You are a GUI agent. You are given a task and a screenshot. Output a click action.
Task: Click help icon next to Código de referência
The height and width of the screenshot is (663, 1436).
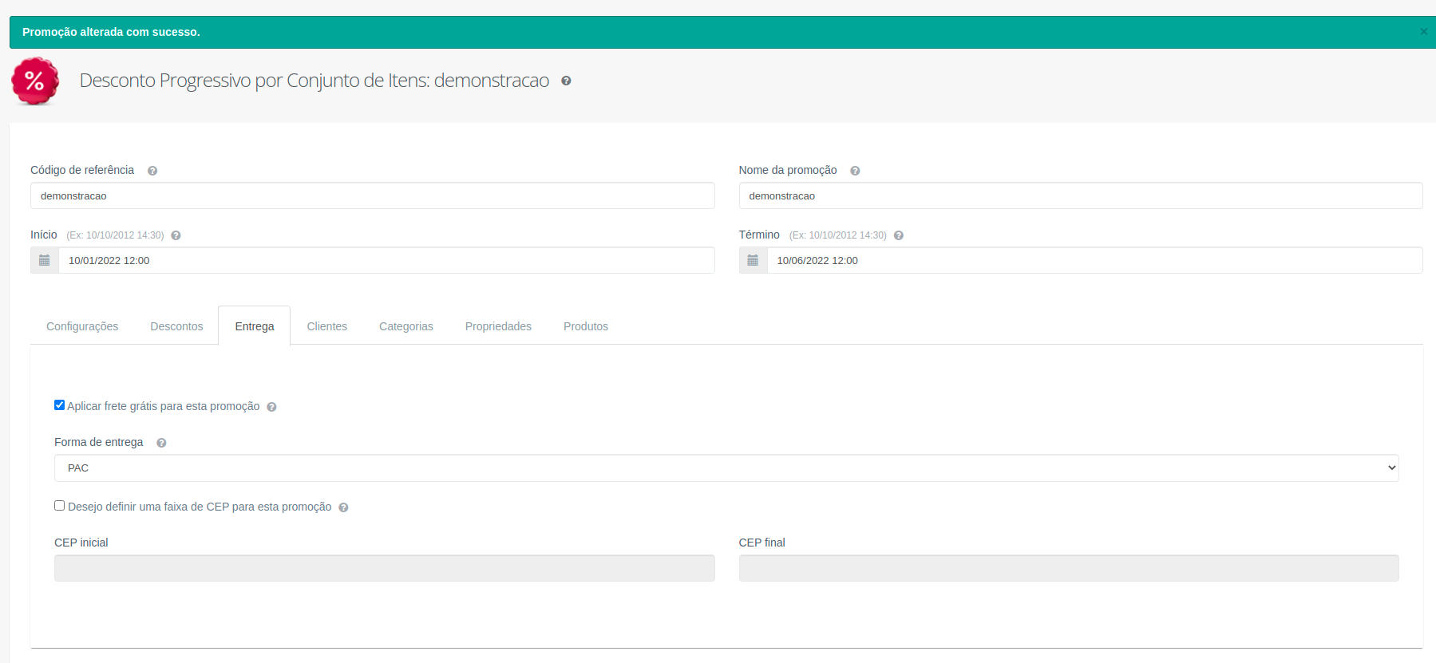coord(152,171)
